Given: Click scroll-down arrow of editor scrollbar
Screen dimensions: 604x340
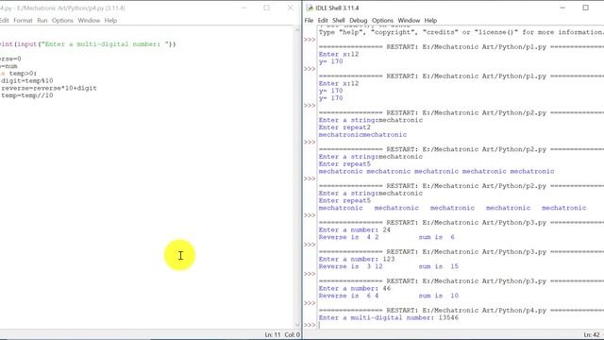Looking at the screenshot, I should (x=297, y=325).
